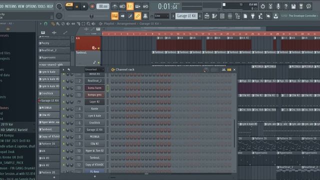Toggle Channel rack graph editor icon
Screen dimensions: 320x180
(x=223, y=70)
